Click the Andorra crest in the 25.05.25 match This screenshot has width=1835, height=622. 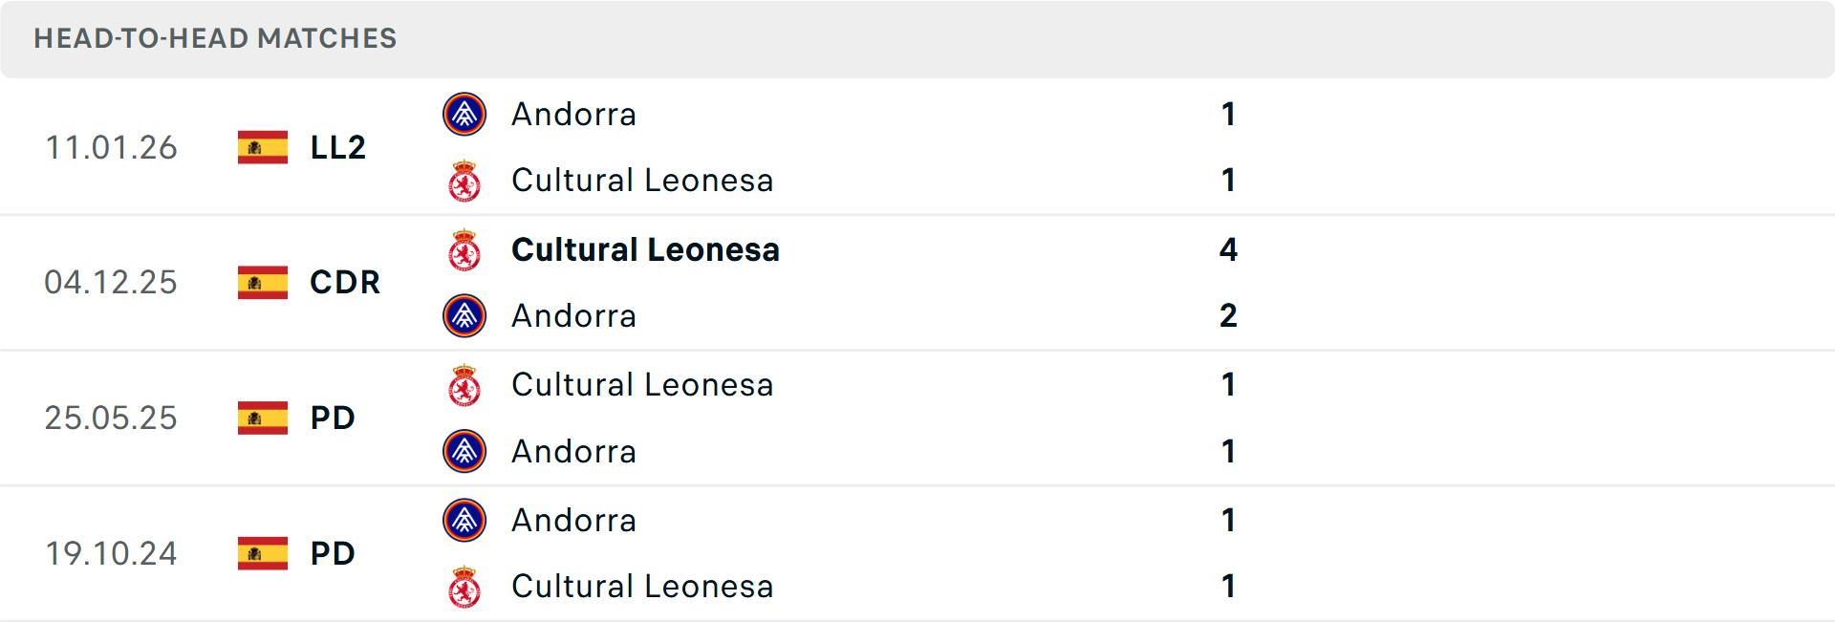click(x=465, y=451)
